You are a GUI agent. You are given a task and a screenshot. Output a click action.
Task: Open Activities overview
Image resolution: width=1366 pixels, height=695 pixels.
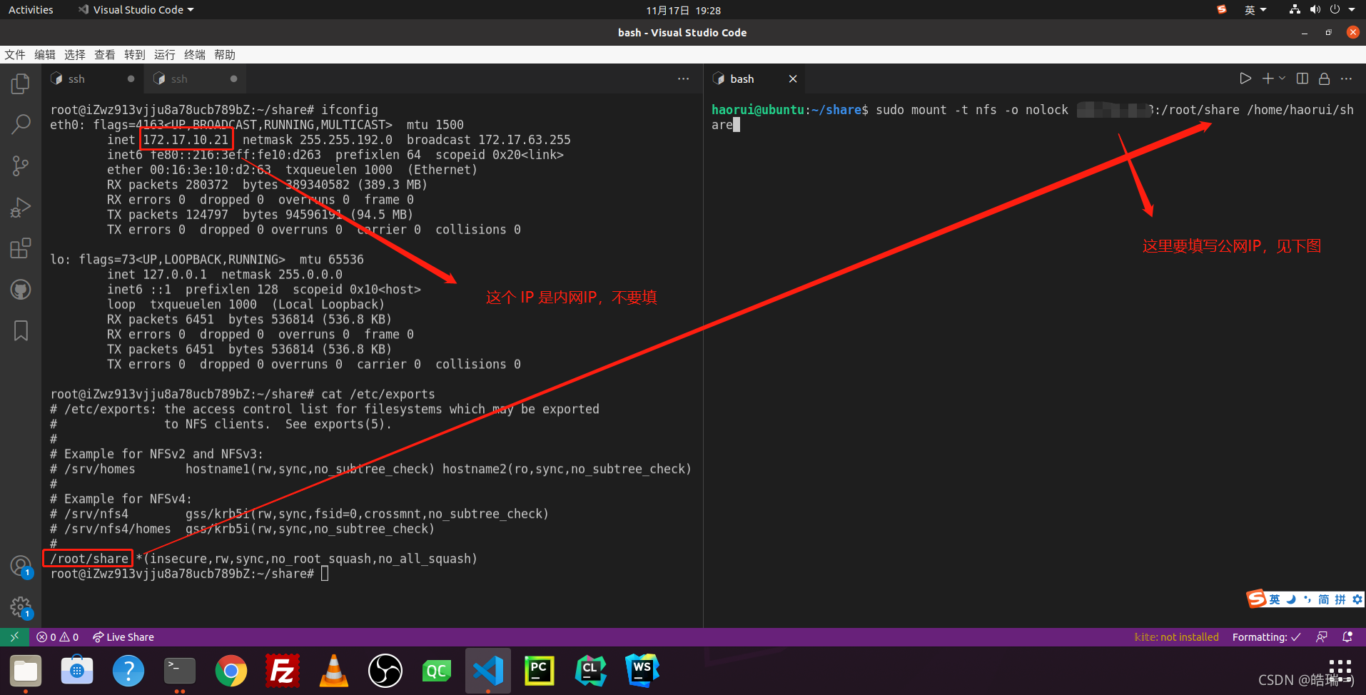click(31, 10)
